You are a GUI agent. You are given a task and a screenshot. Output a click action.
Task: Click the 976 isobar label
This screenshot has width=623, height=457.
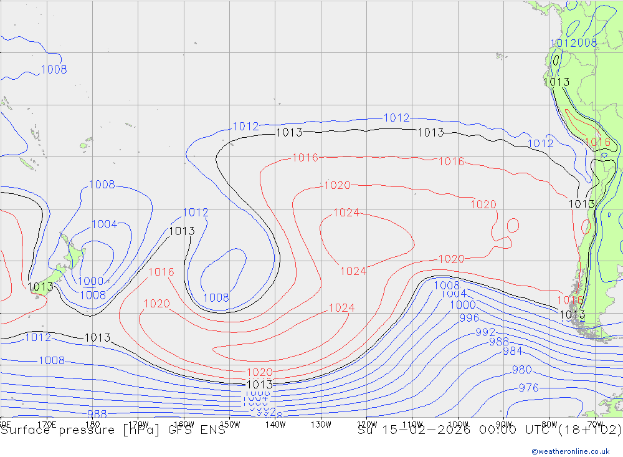529,388
